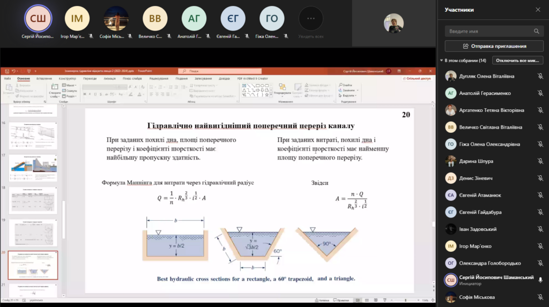Click the font color A swatch icon
The height and width of the screenshot is (307, 549).
[x=139, y=94]
